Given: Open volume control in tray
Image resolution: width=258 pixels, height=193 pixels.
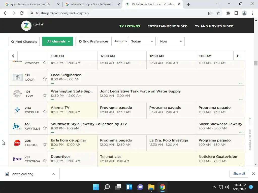Looking at the screenshot, I should (x=227, y=187).
